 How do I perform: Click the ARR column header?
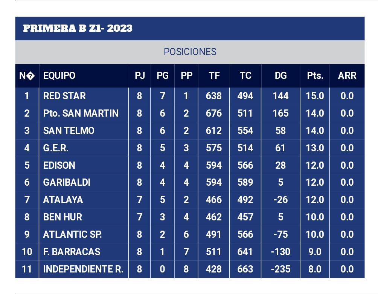(x=347, y=75)
